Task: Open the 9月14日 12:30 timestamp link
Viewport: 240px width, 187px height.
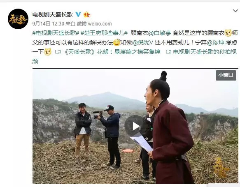Action: (48, 24)
